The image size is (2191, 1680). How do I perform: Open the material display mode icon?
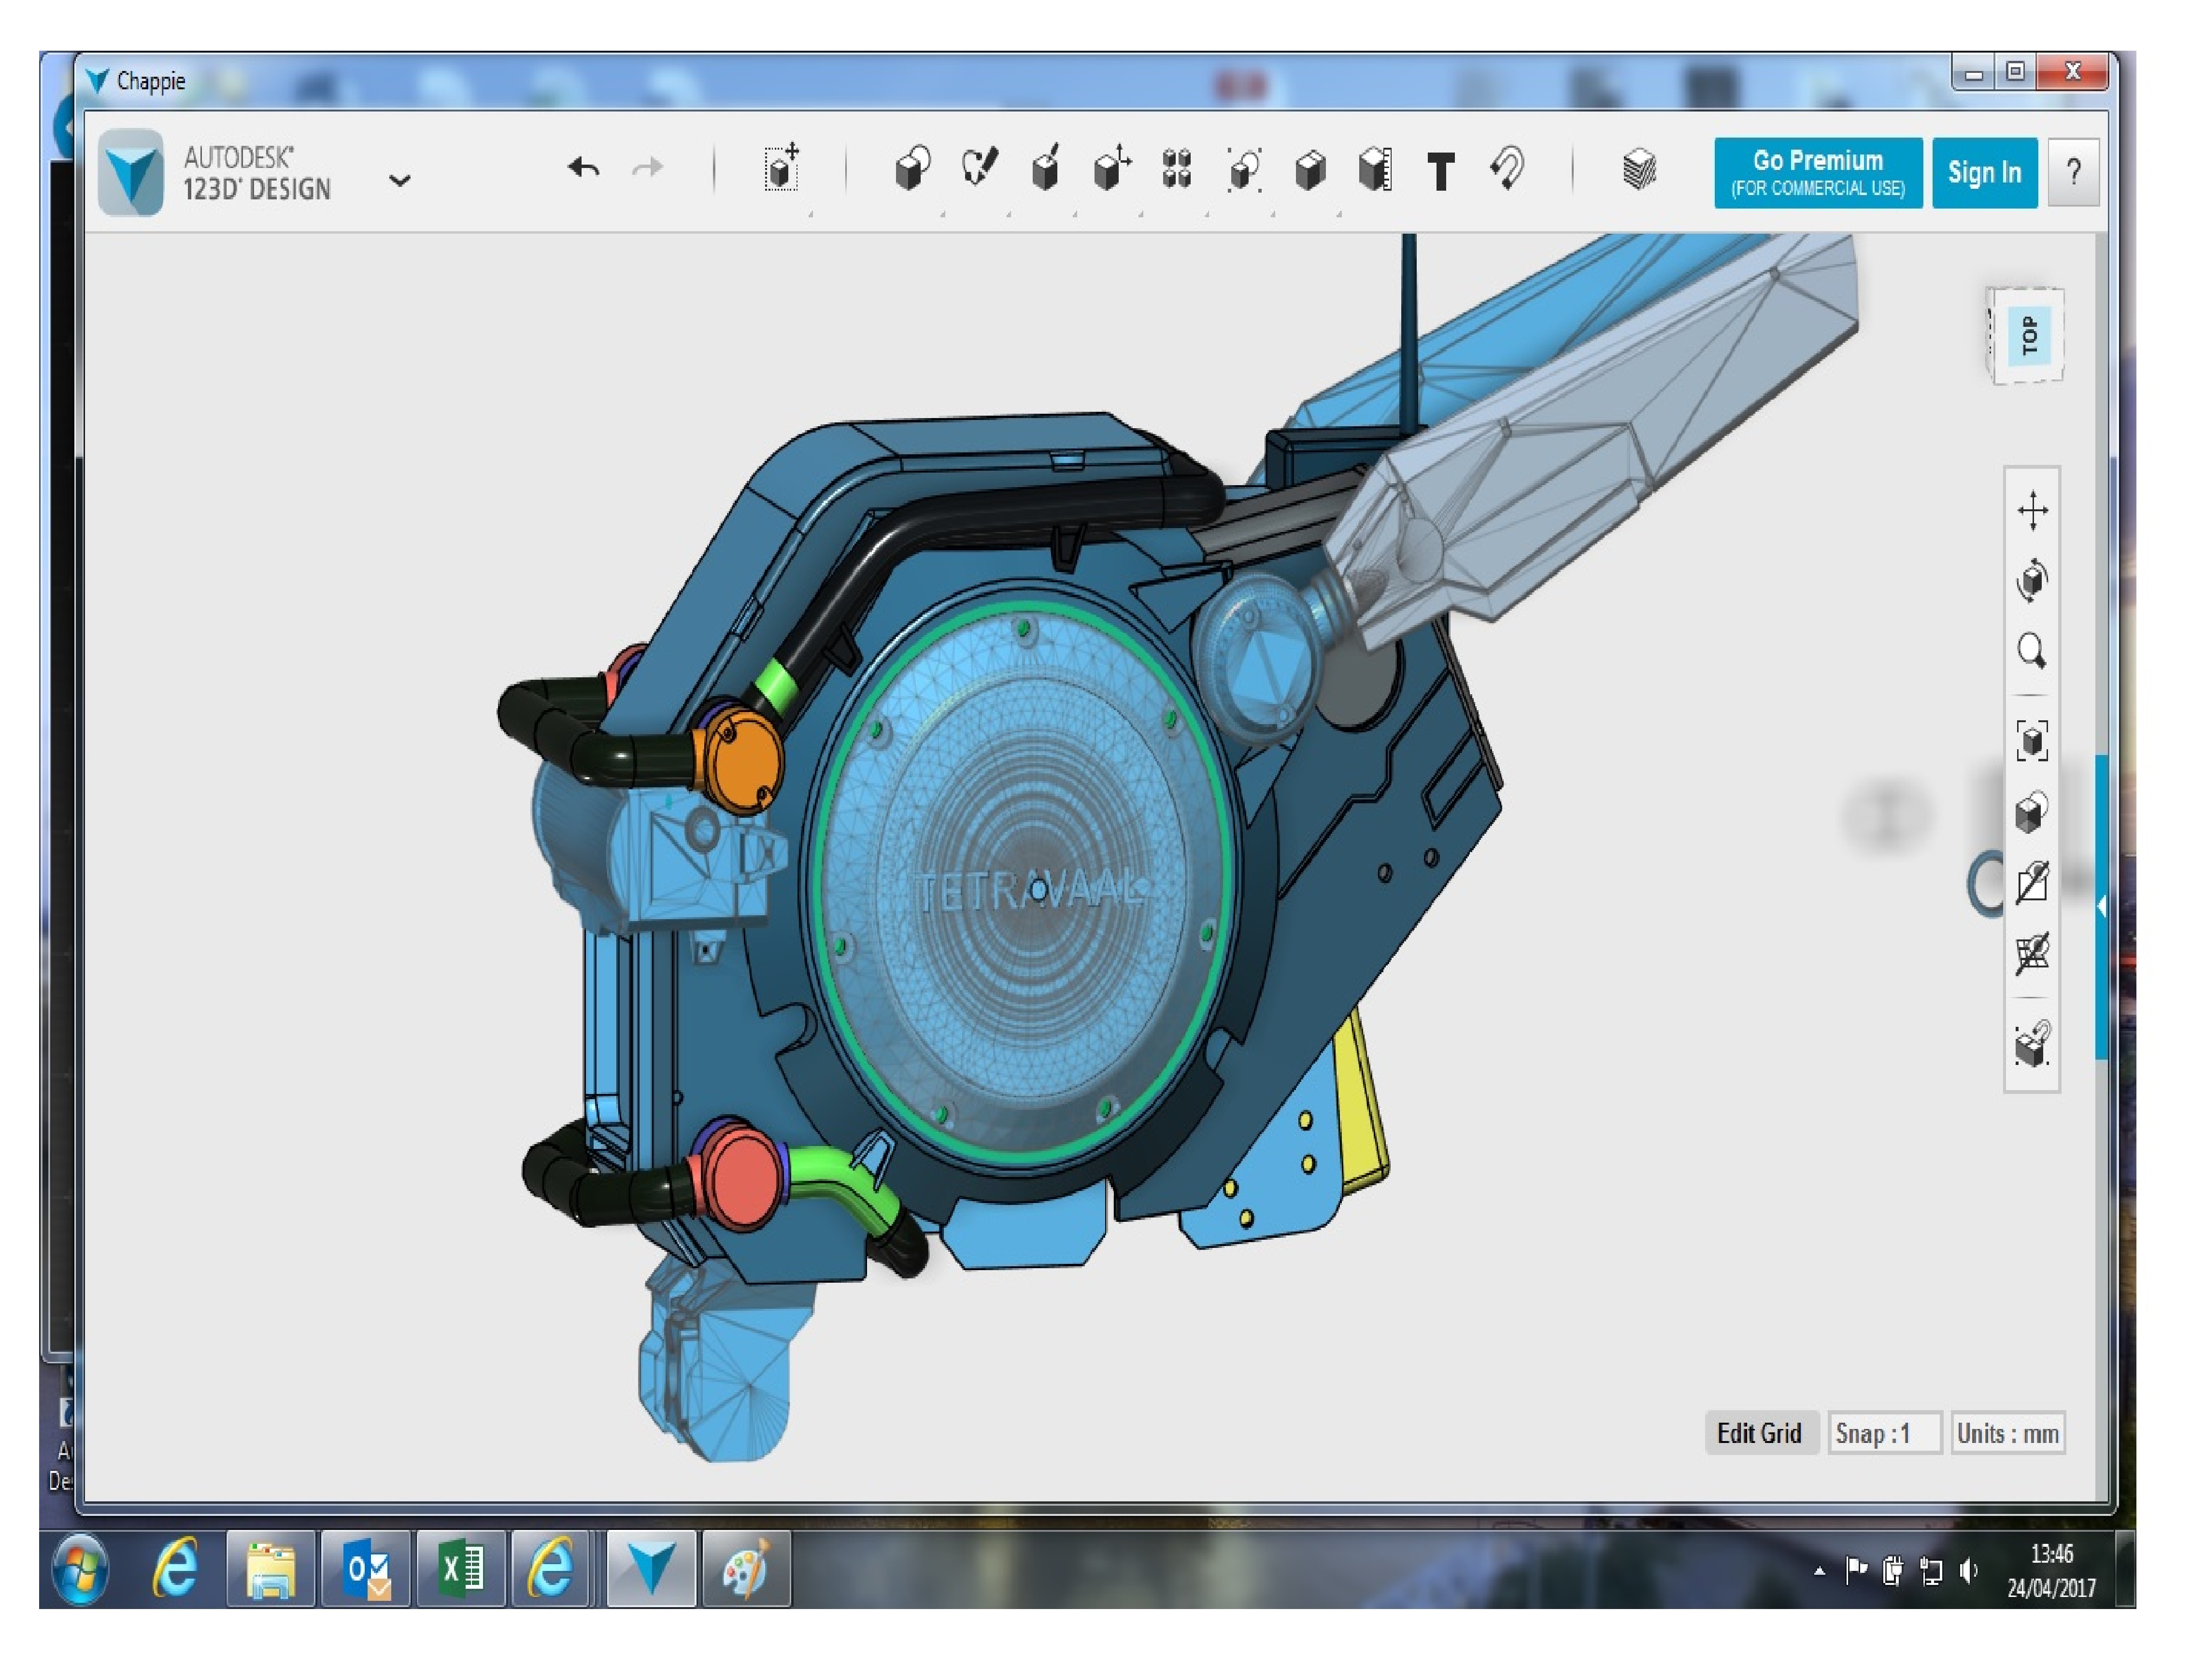(x=2032, y=812)
